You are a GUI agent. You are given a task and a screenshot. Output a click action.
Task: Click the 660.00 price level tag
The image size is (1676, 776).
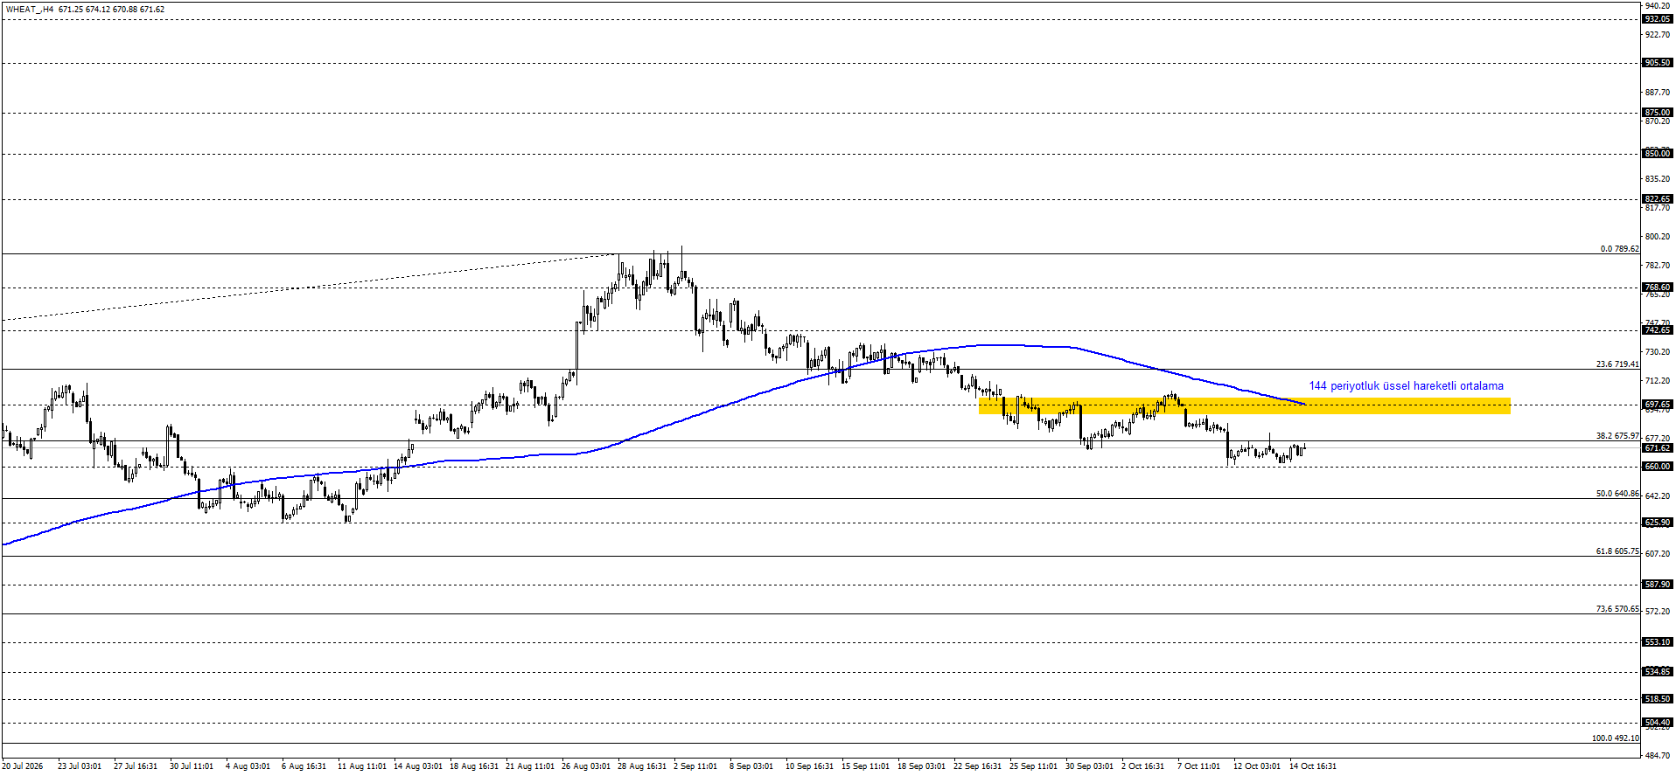tap(1658, 467)
